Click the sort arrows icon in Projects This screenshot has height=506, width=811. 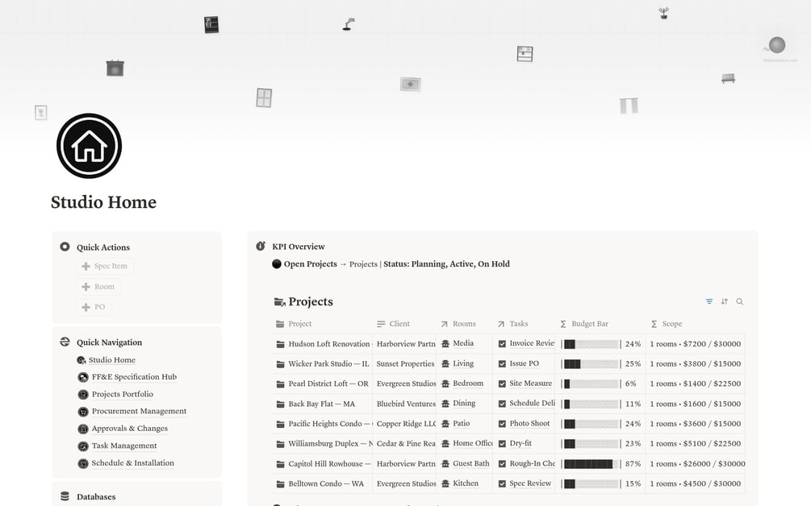(x=724, y=301)
